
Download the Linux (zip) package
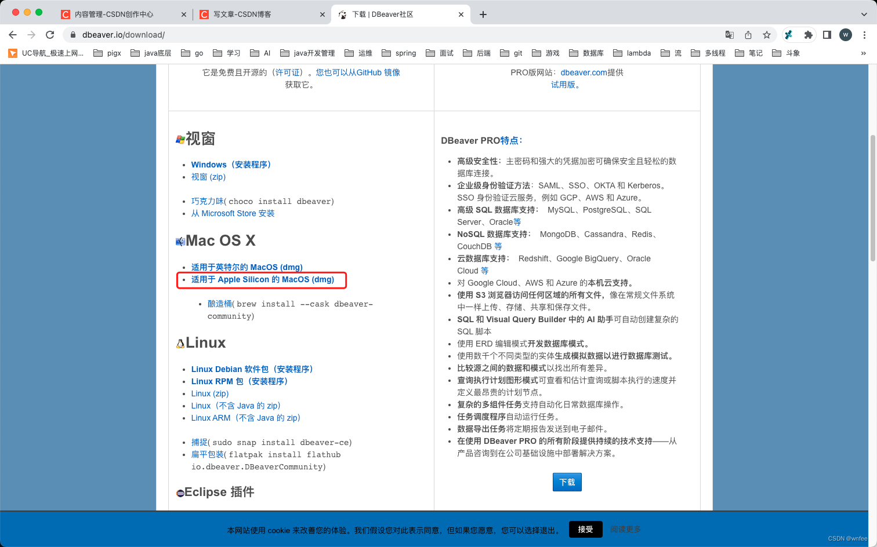tap(210, 393)
